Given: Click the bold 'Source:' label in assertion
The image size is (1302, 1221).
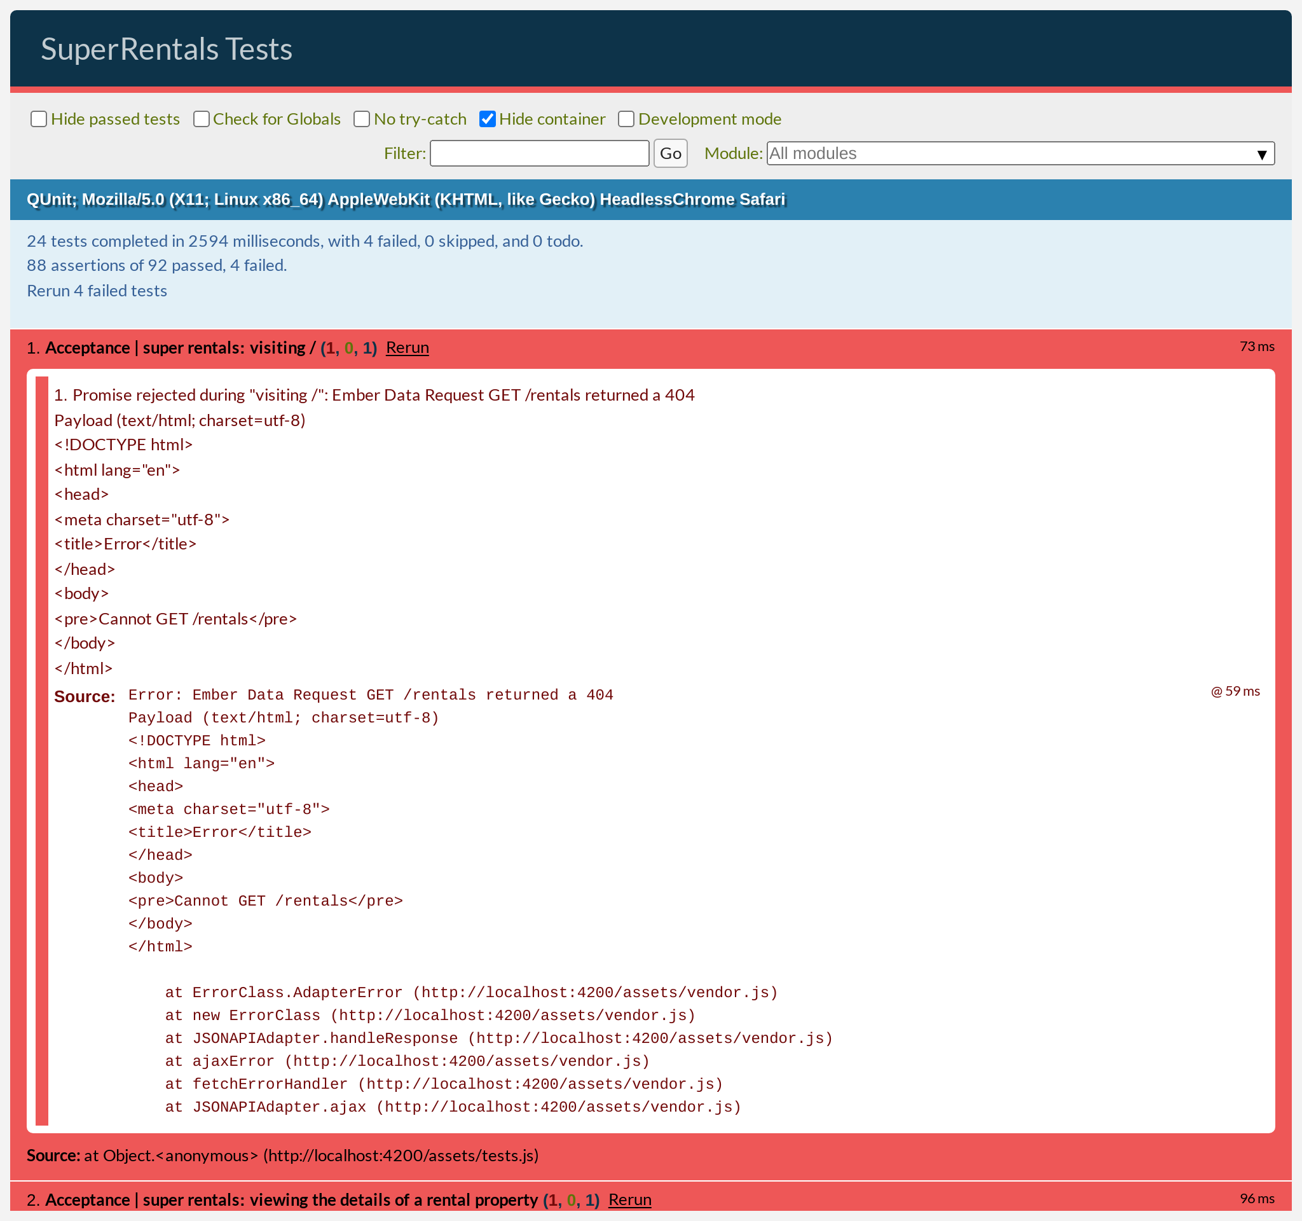Looking at the screenshot, I should coord(85,696).
